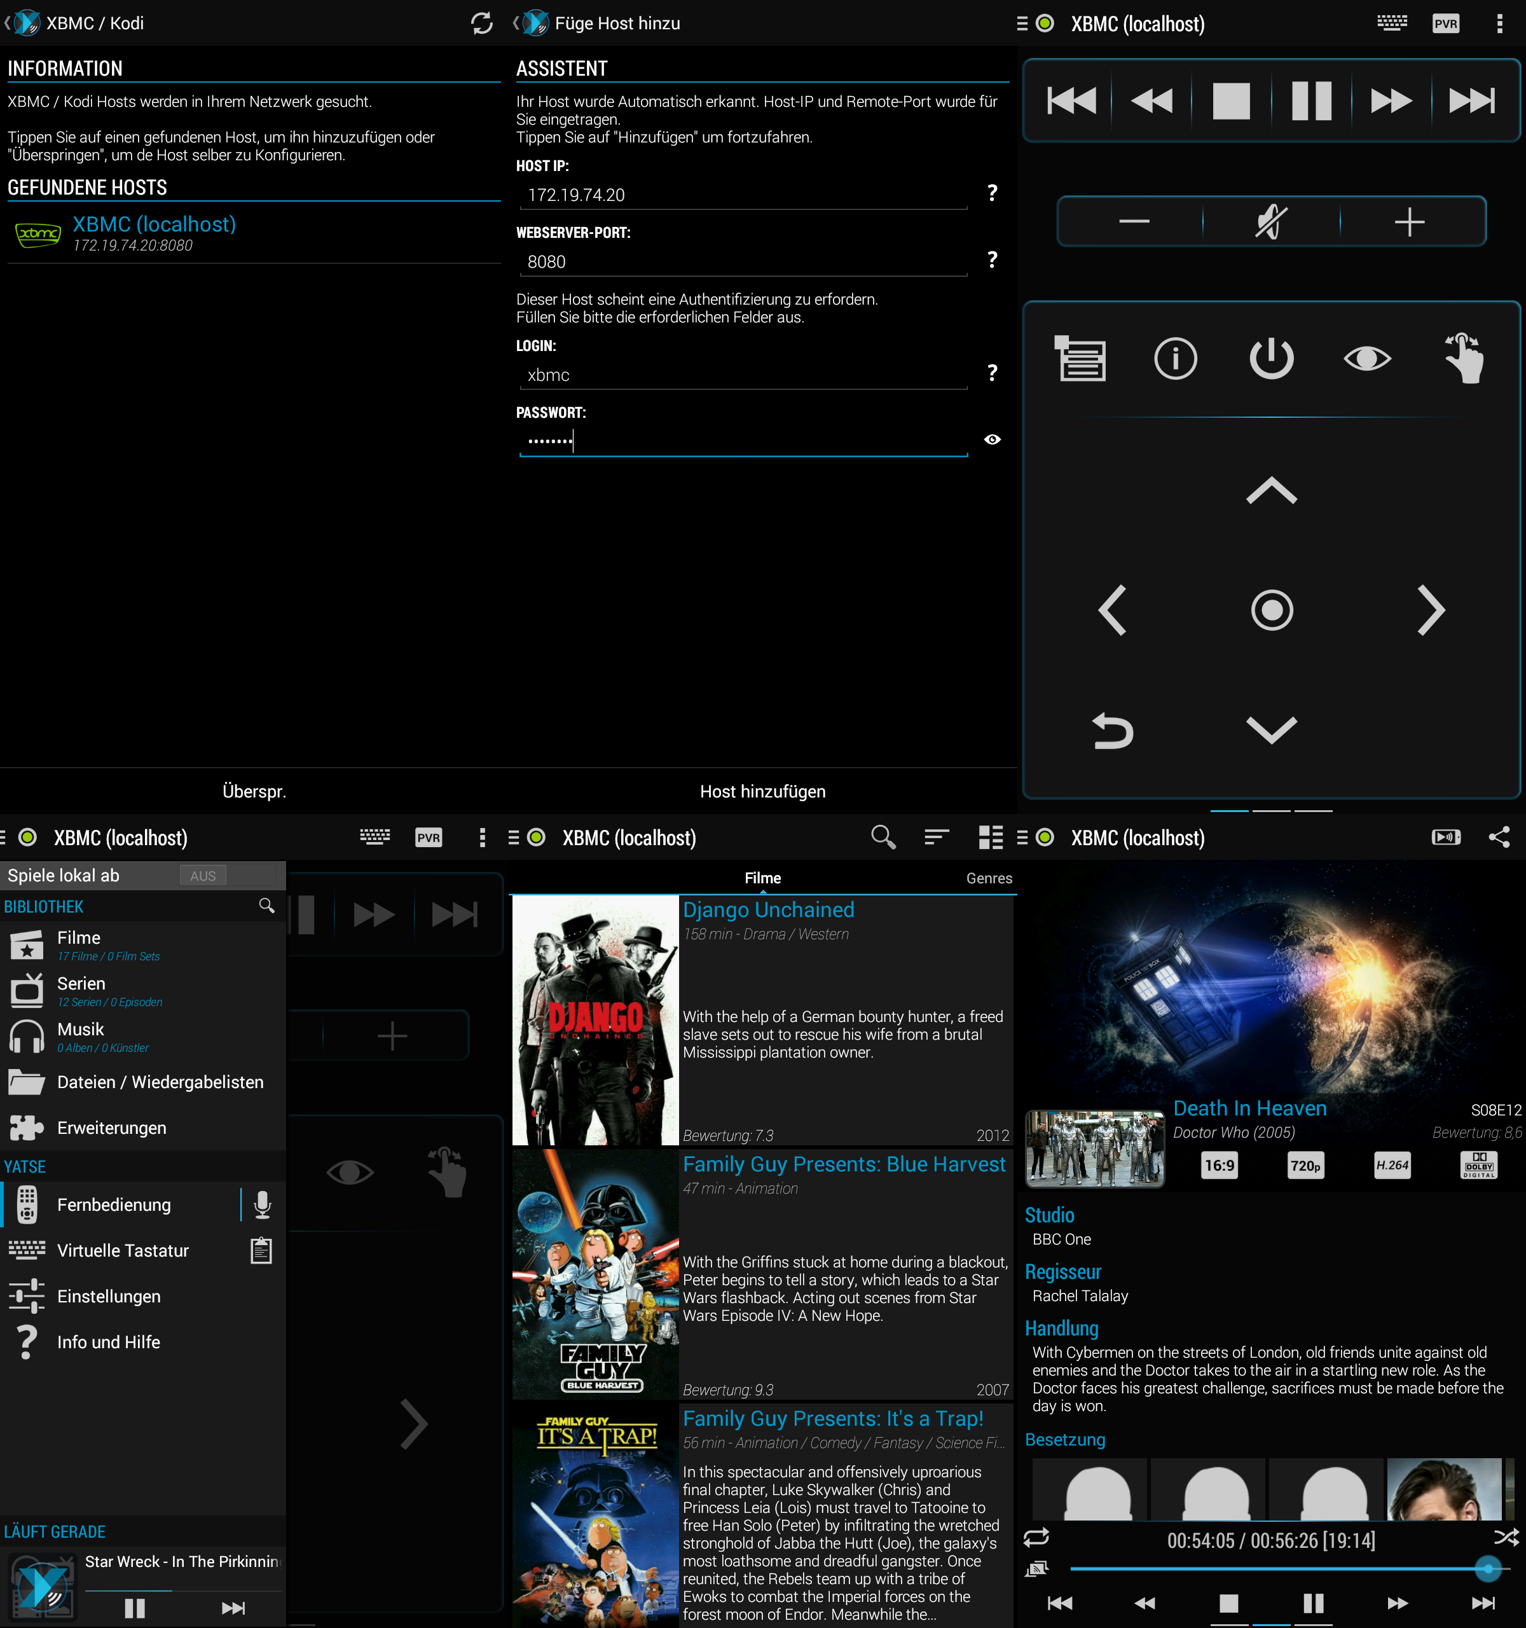Toggle Spiele lokal ab switch AUS
Viewport: 1526px width, 1628px height.
pos(202,876)
